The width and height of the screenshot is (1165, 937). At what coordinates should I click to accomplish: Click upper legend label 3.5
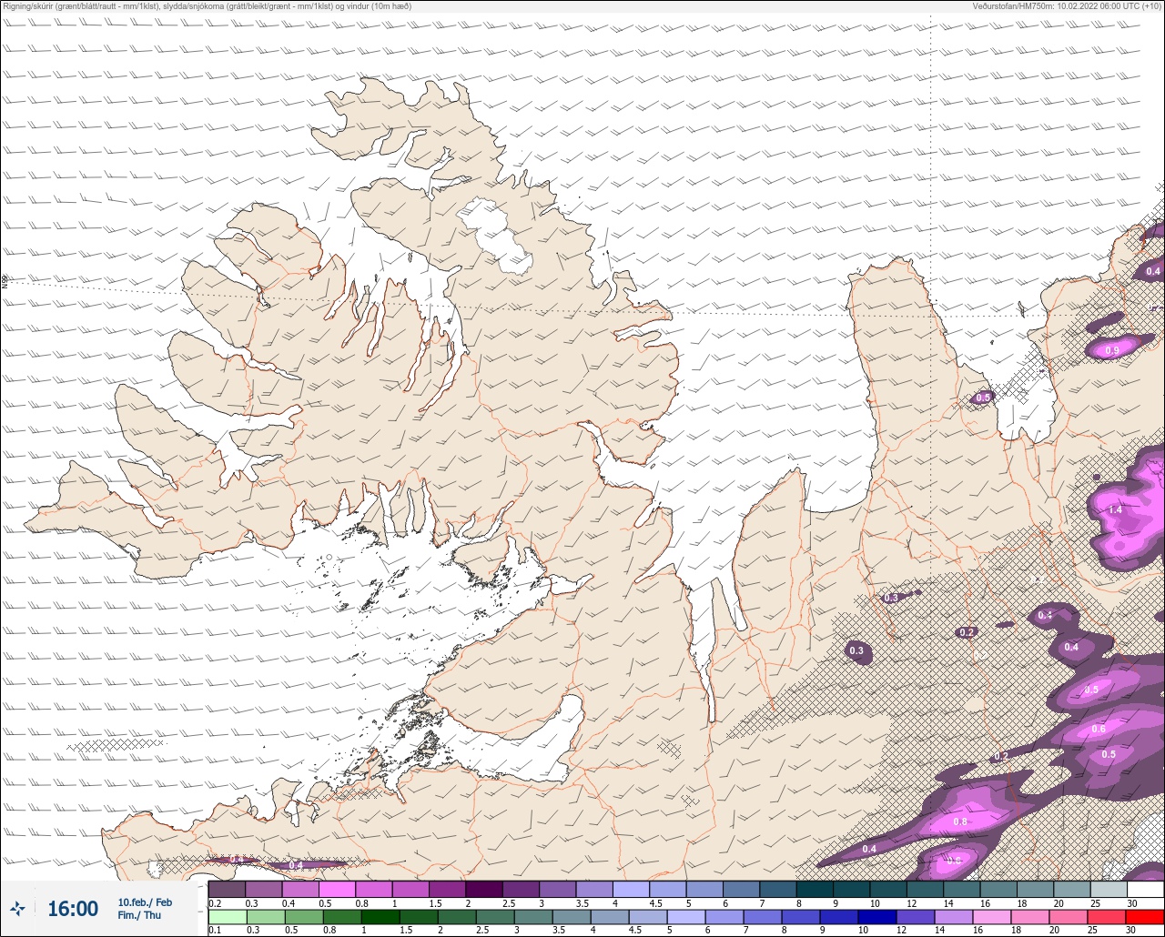(x=581, y=903)
